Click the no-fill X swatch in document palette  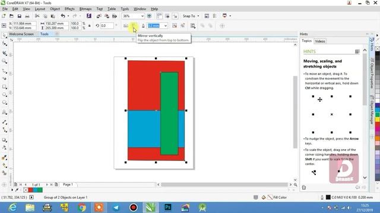point(26,190)
